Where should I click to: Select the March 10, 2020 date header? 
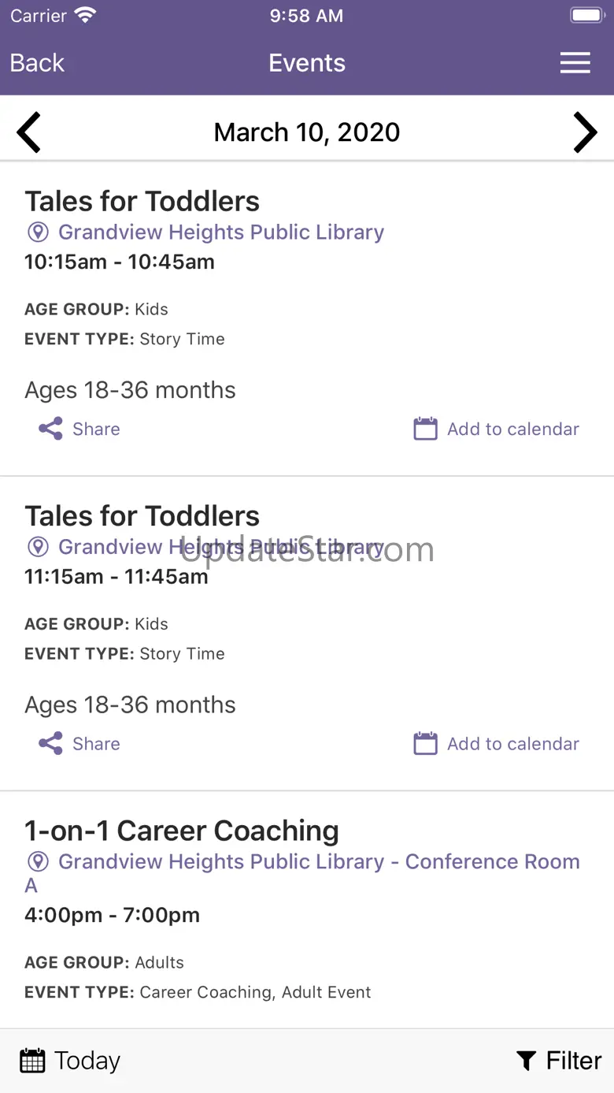tap(307, 132)
